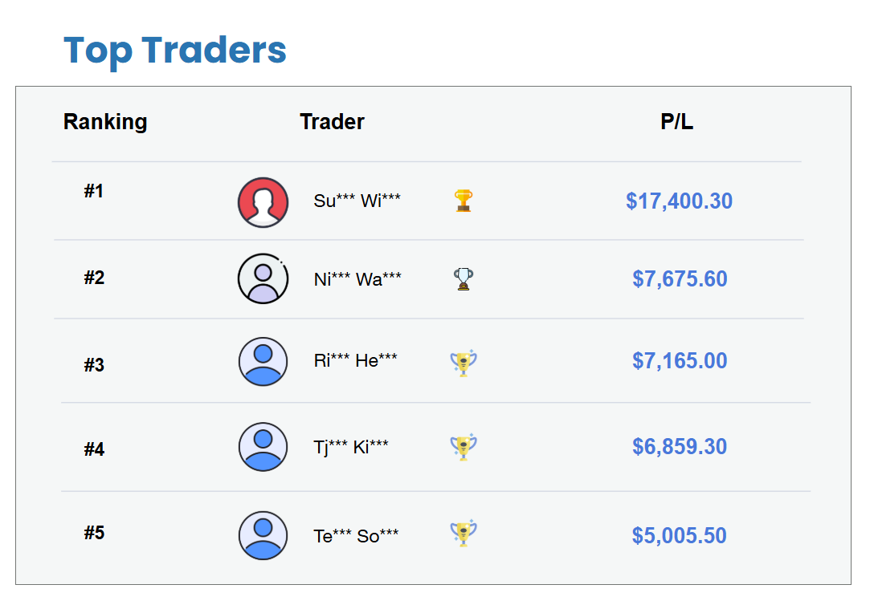The width and height of the screenshot is (870, 601).
Task: Click the Top Traders heading
Action: [x=175, y=50]
